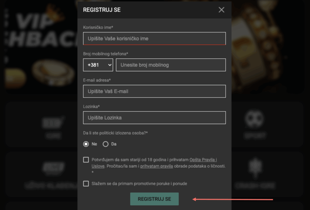The height and width of the screenshot is (210, 310).
Task: Select the 'Da' radio button
Action: pyautogui.click(x=106, y=144)
